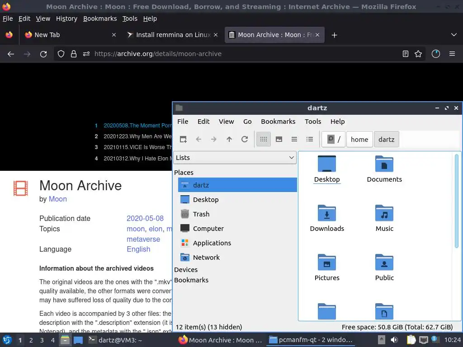Expand the Bookmarks section in sidebar
Viewport: 463px width, 347px height.
click(x=191, y=280)
